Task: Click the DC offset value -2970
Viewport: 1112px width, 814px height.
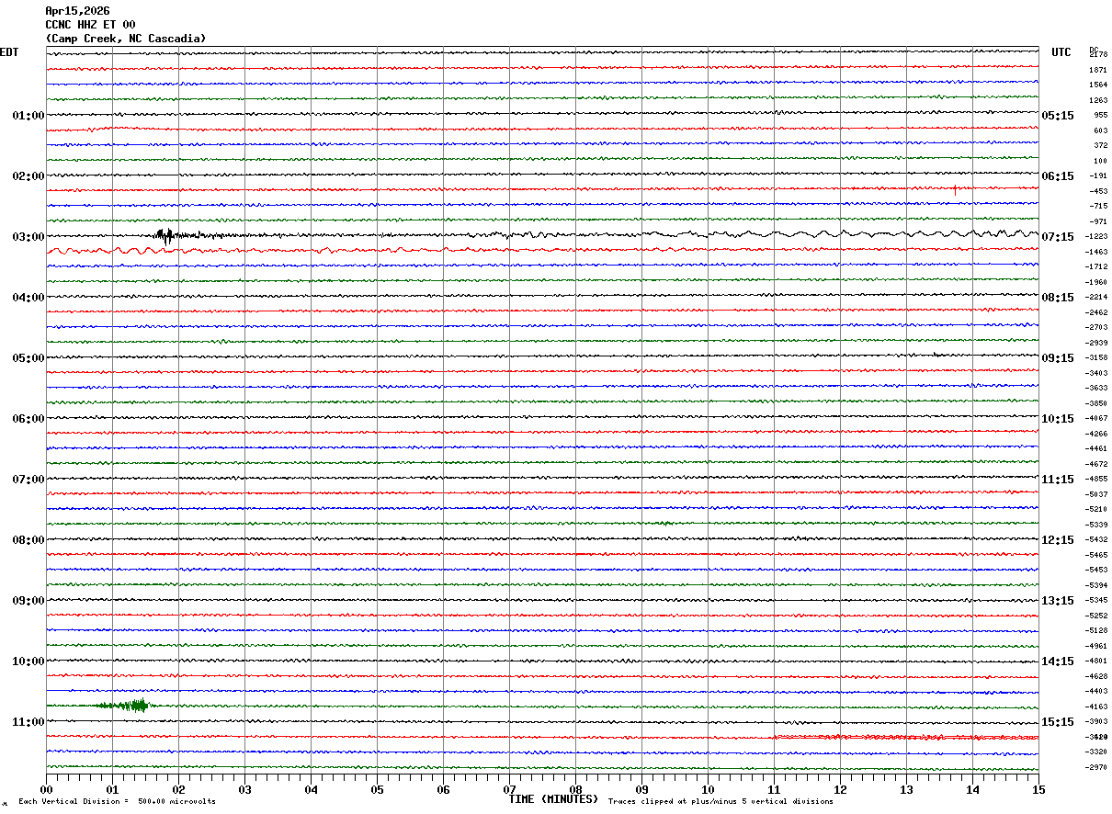Action: 1096,767
